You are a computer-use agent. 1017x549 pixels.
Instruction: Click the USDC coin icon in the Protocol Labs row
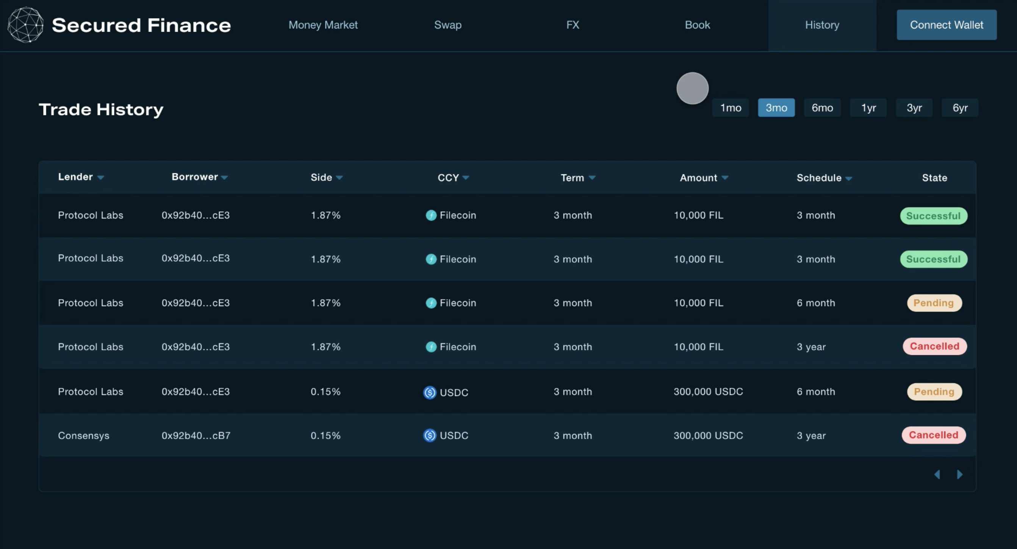[430, 392]
